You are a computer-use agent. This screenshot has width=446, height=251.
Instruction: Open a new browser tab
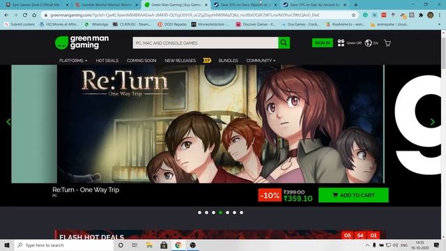click(356, 5)
